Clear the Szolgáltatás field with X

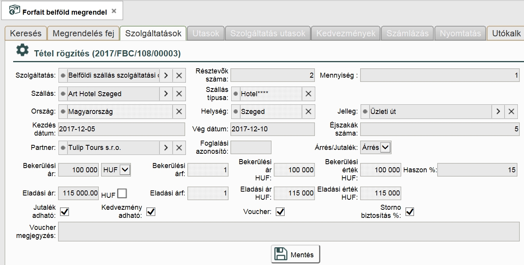point(179,76)
